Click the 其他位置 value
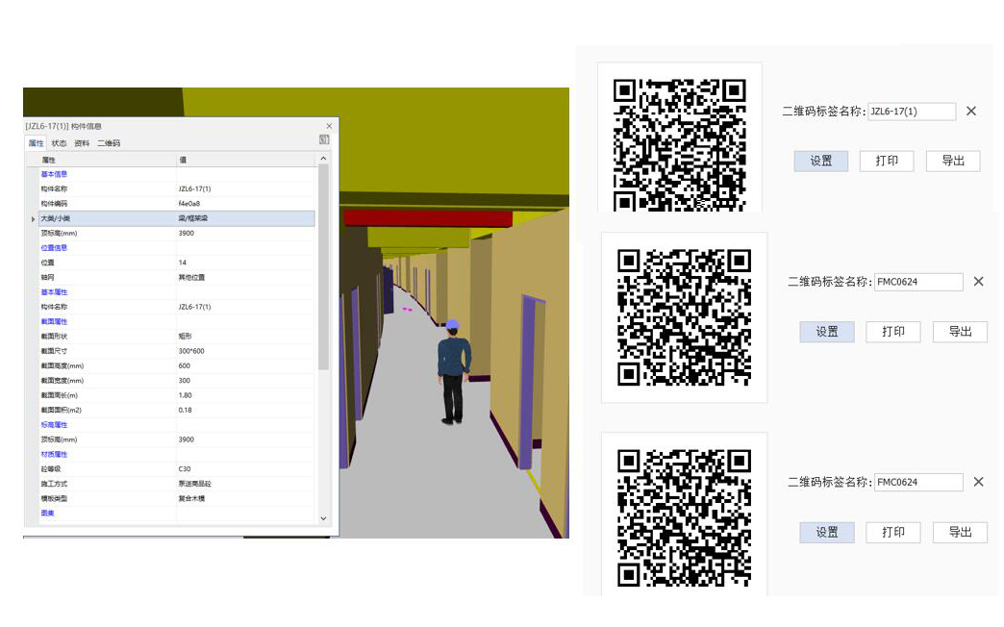 pos(191,277)
